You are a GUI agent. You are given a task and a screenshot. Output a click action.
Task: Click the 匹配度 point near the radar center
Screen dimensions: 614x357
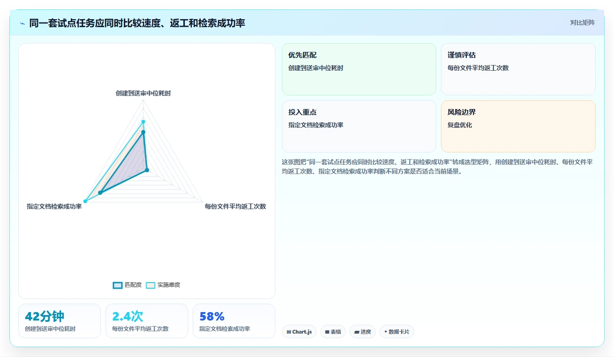pos(147,170)
